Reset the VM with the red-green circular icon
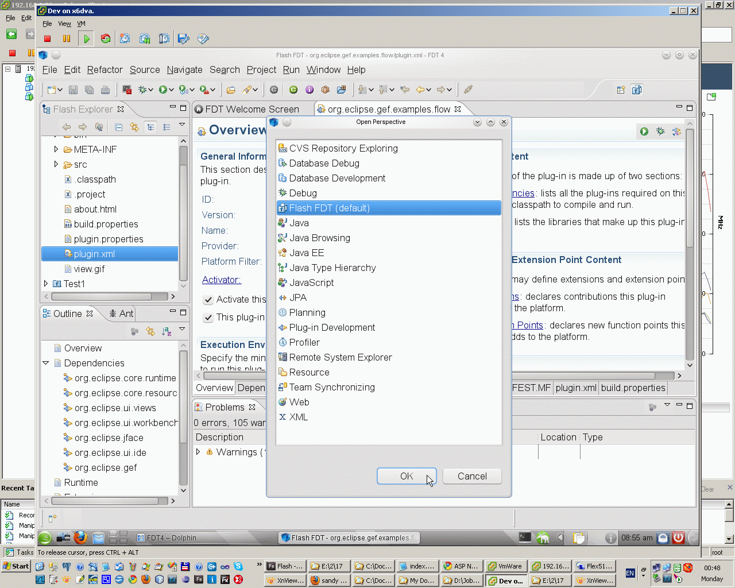This screenshot has width=735, height=588. point(106,38)
